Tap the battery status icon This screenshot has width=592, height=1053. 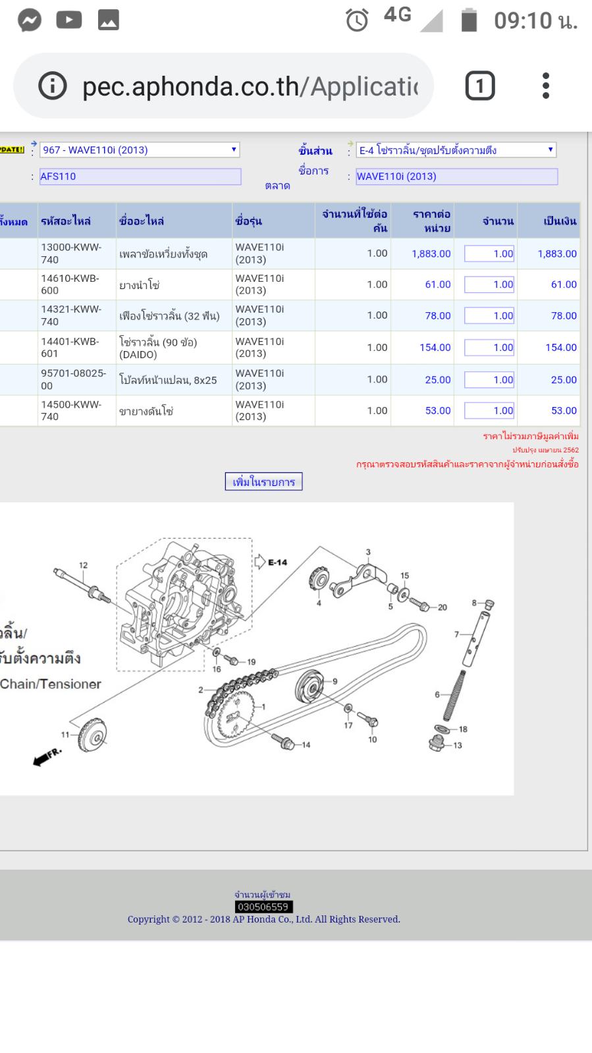469,20
